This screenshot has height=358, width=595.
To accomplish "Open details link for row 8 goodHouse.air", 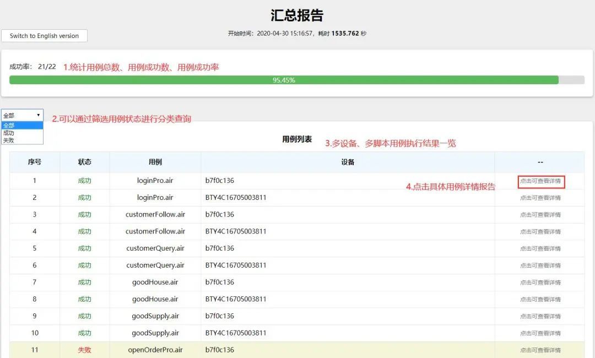I will (540, 299).
